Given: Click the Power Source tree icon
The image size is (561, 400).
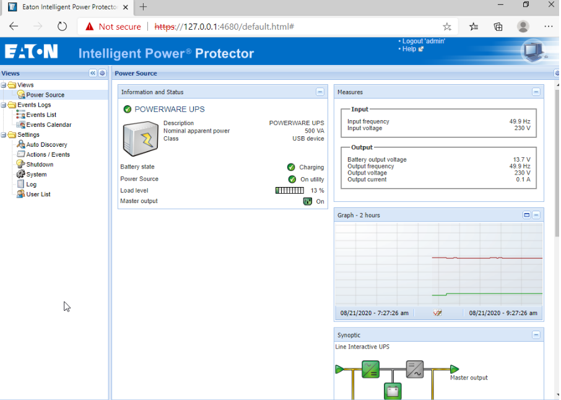Looking at the screenshot, I should coord(21,94).
